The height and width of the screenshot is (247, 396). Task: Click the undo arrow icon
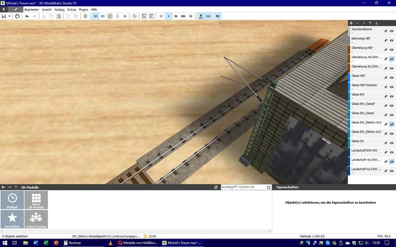[x=27, y=16]
